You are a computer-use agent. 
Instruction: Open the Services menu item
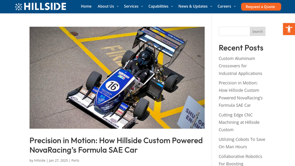click(x=131, y=6)
